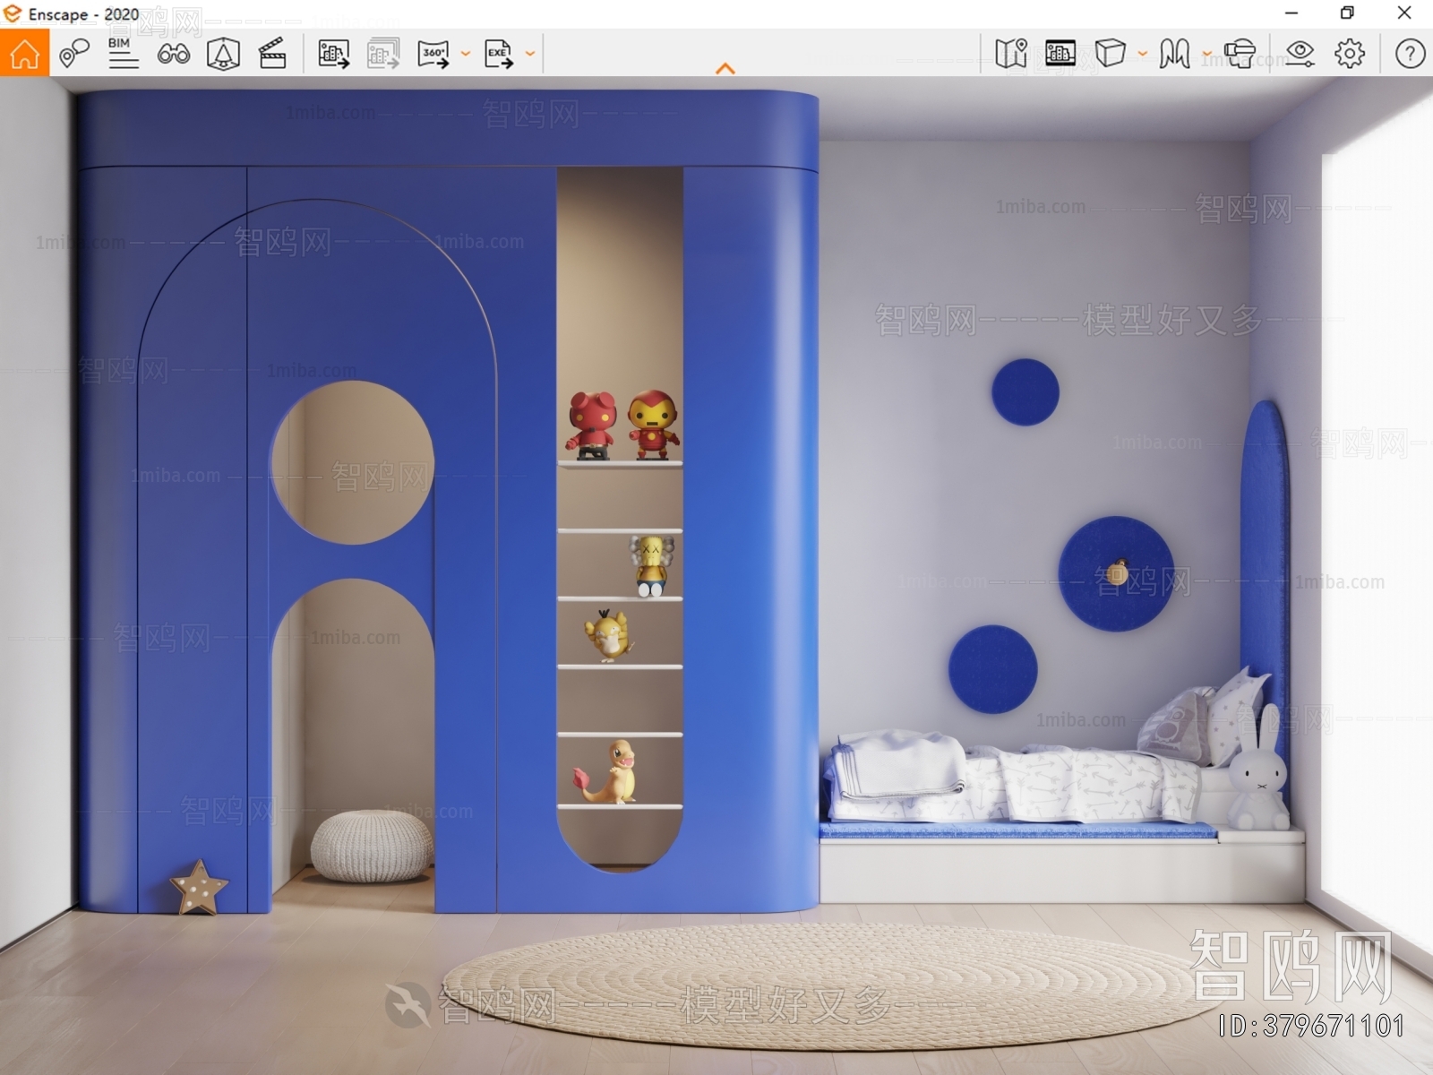
Task: Switch the projection mode cube icon
Action: point(1111,53)
